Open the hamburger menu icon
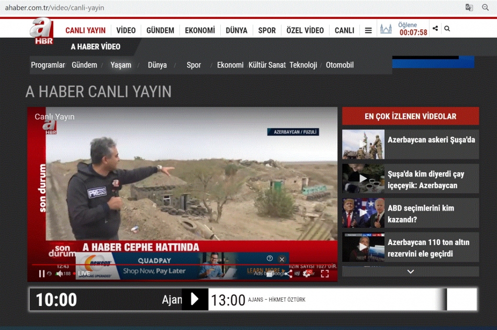This screenshot has height=330, width=497. click(368, 30)
